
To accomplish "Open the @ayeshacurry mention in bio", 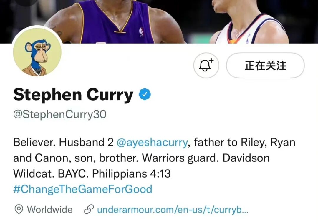I will 152,142.
